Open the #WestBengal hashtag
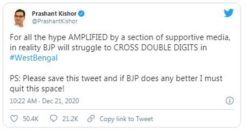Viewport: 246px width, 133px height. (x=34, y=58)
